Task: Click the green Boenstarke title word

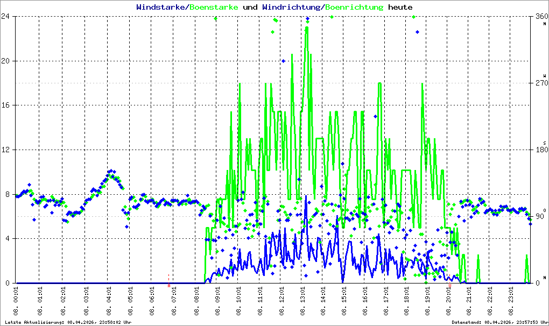Action: pos(214,7)
